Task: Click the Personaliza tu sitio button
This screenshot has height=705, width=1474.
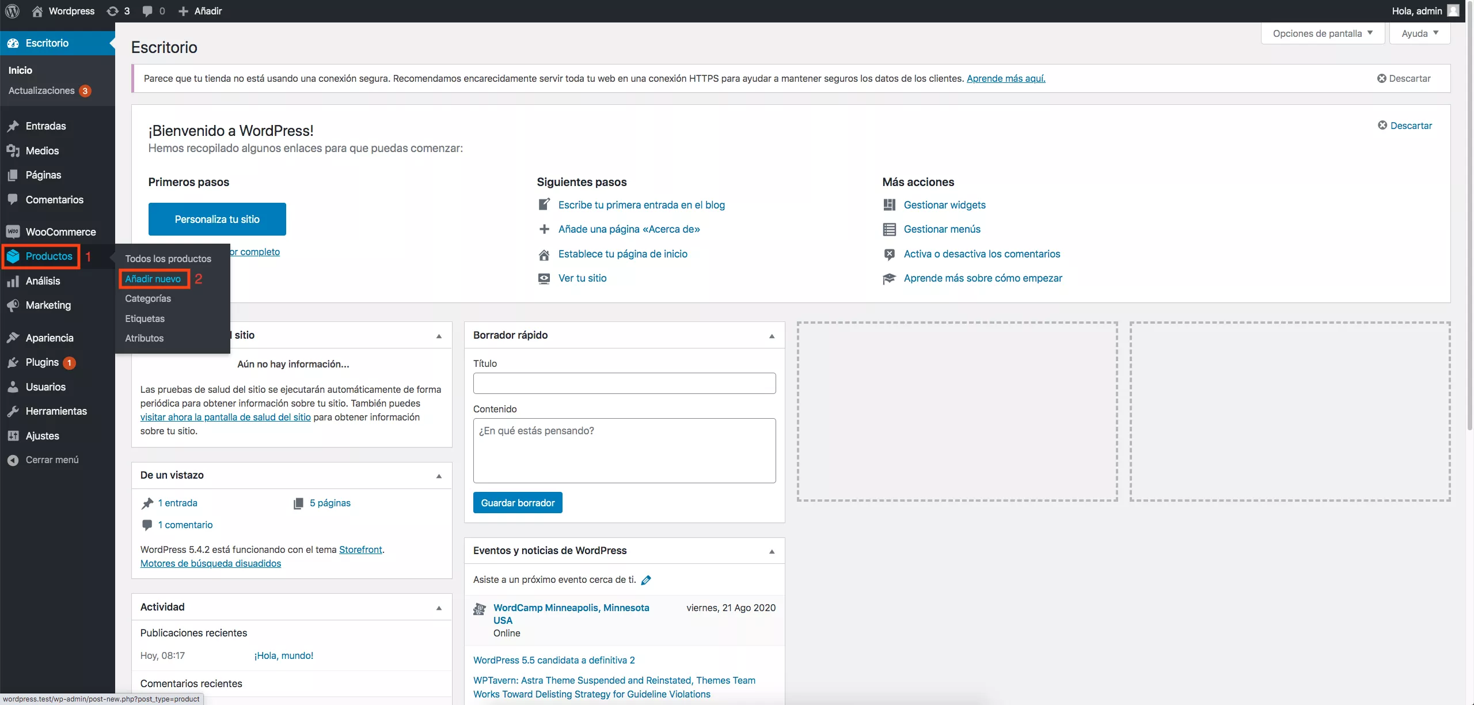Action: pyautogui.click(x=217, y=219)
